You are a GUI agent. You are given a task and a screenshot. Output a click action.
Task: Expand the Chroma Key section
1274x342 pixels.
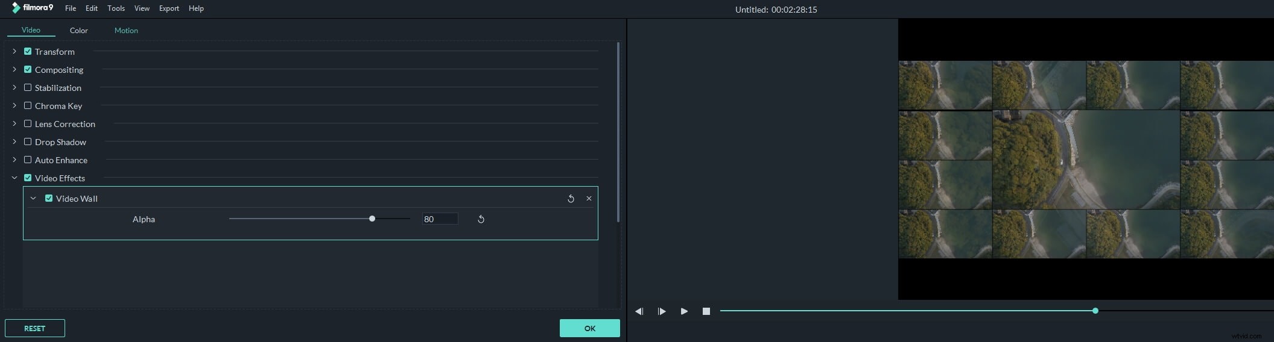point(14,106)
